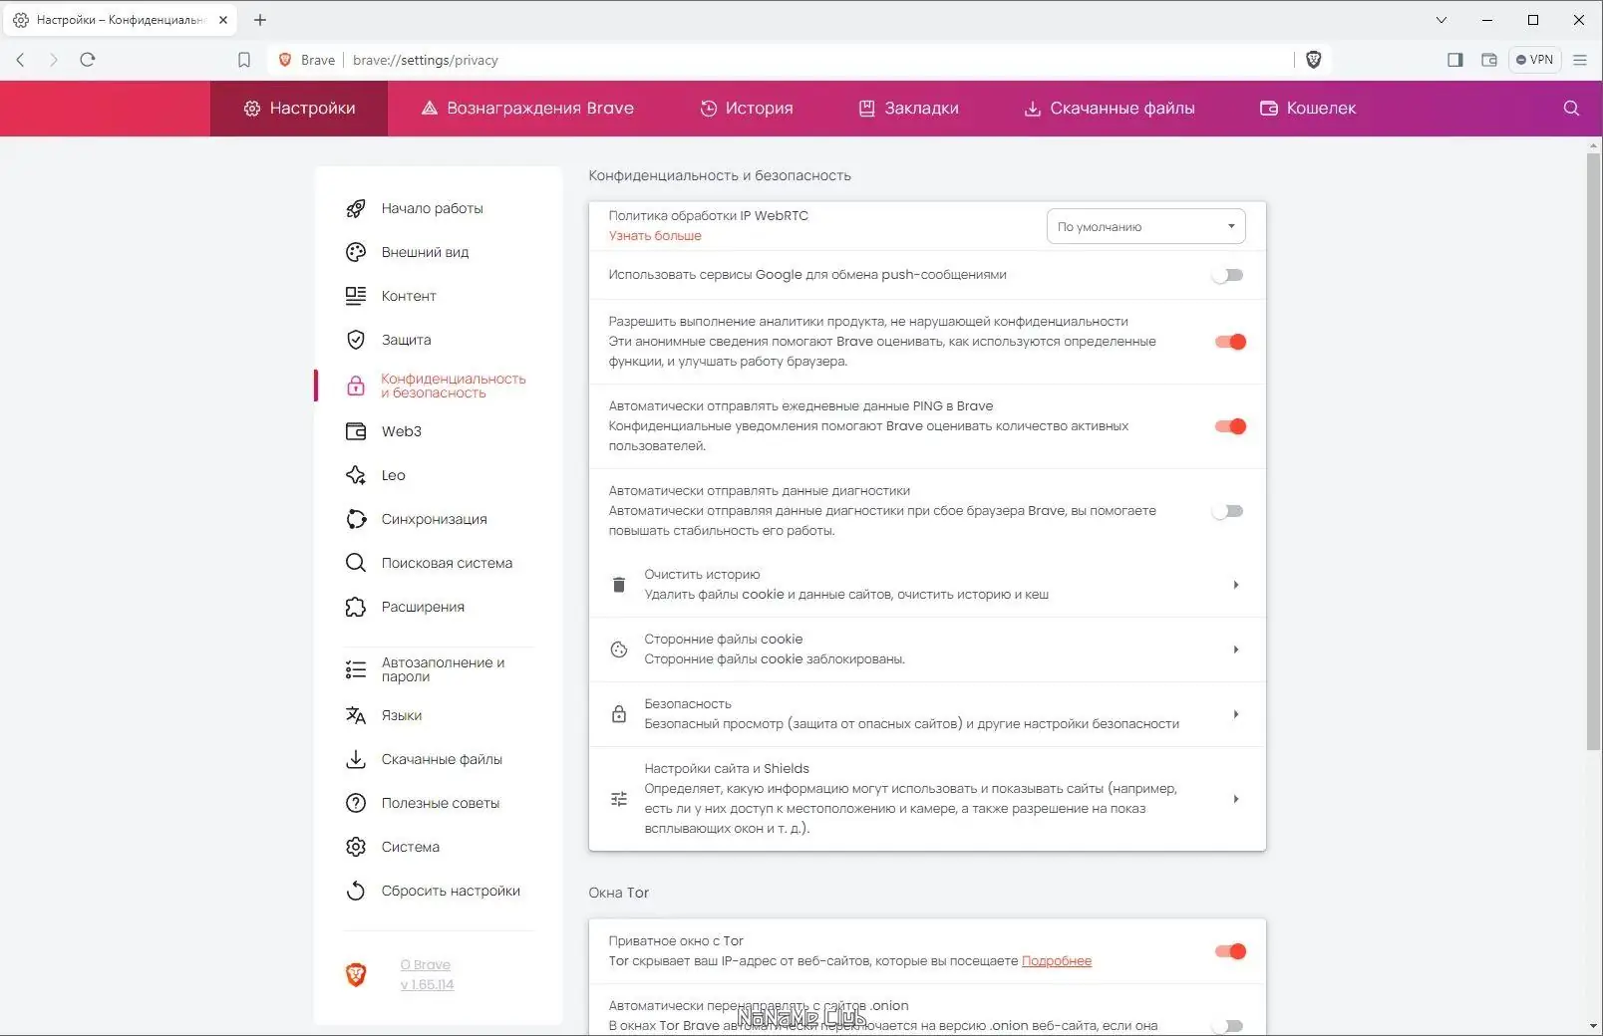Disable the Приватное окно с Tor toggle
This screenshot has width=1603, height=1036.
[x=1230, y=951]
